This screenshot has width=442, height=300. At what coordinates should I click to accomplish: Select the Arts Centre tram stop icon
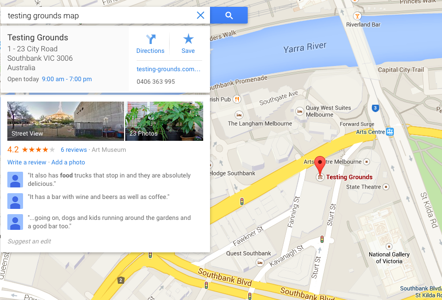(x=390, y=131)
